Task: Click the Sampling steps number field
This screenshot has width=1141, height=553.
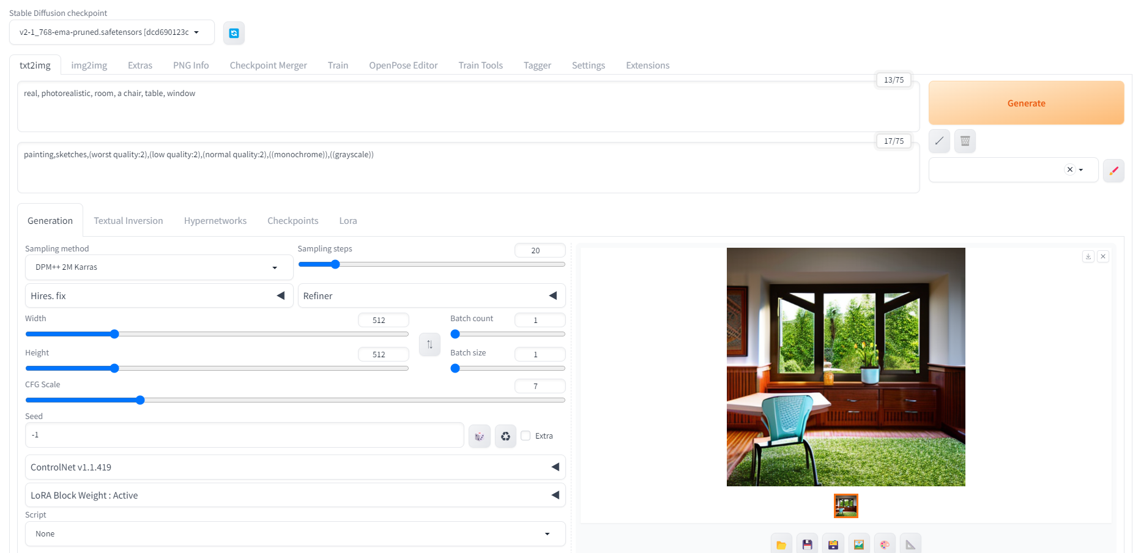Action: click(540, 250)
